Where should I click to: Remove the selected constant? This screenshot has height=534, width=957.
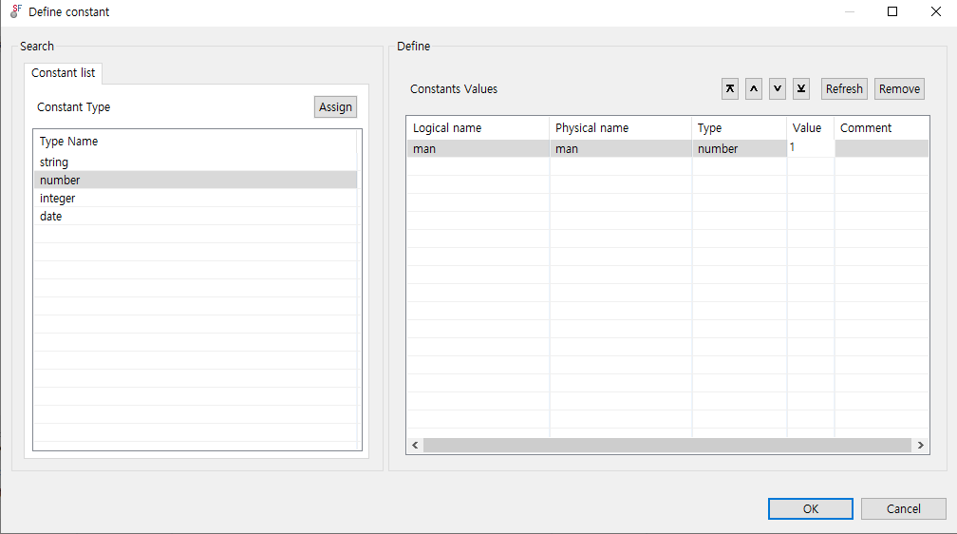tap(899, 88)
